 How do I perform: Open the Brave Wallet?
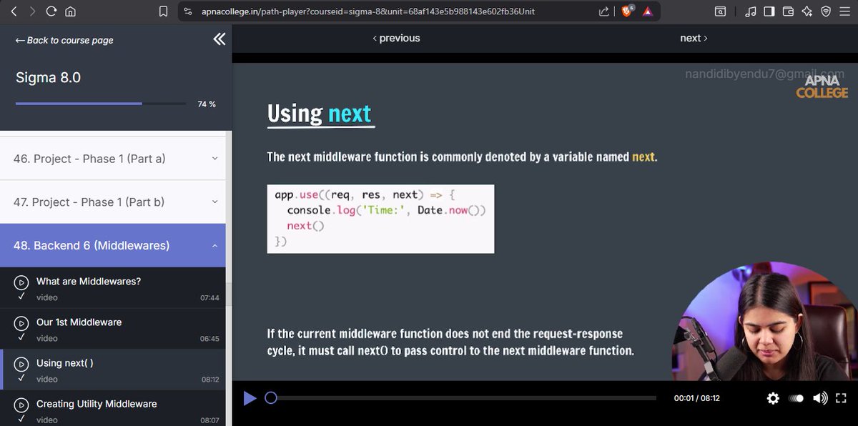(x=789, y=11)
